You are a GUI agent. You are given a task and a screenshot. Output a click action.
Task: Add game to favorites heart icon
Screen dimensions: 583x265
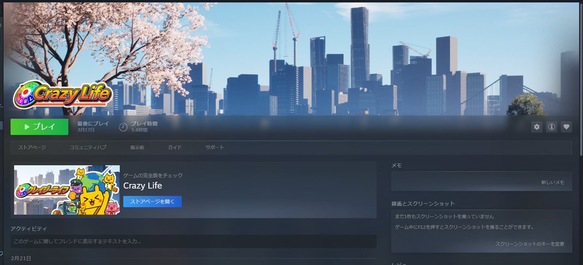point(566,127)
